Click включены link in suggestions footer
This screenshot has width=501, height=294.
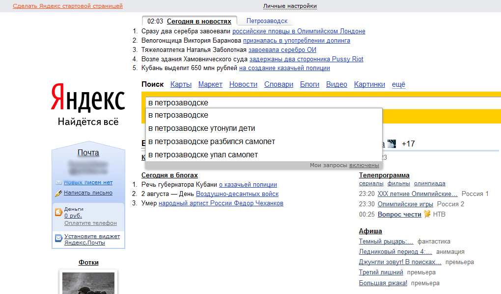point(364,165)
